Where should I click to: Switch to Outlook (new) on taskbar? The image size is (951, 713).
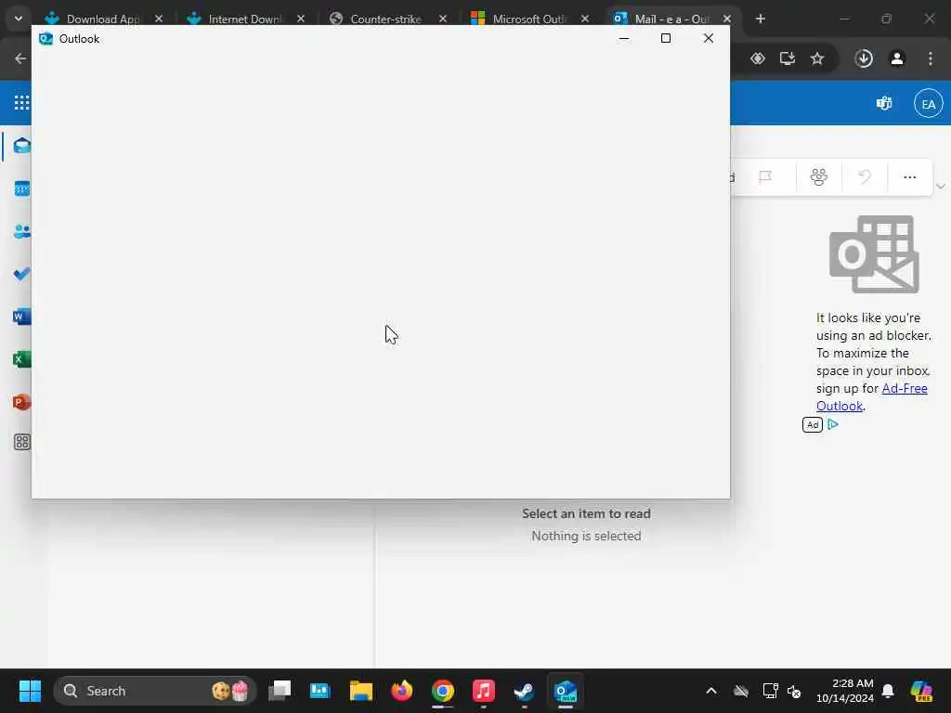point(566,691)
